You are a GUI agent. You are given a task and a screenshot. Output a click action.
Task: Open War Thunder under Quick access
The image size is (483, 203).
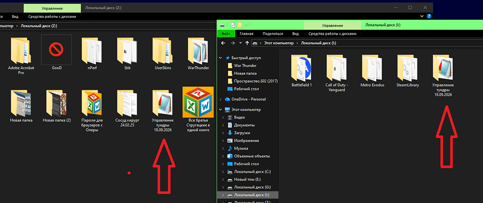tap(245, 65)
